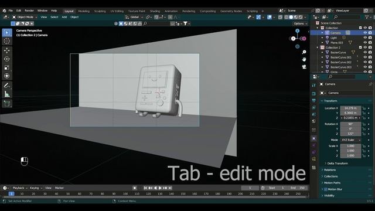
Task: Click the current frame number field
Action: coord(250,188)
